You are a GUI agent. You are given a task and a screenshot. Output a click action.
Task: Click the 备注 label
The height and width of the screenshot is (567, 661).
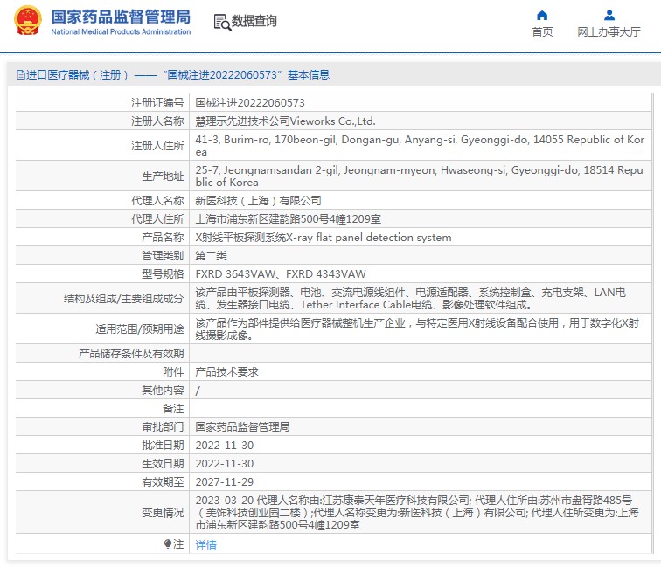[173, 409]
